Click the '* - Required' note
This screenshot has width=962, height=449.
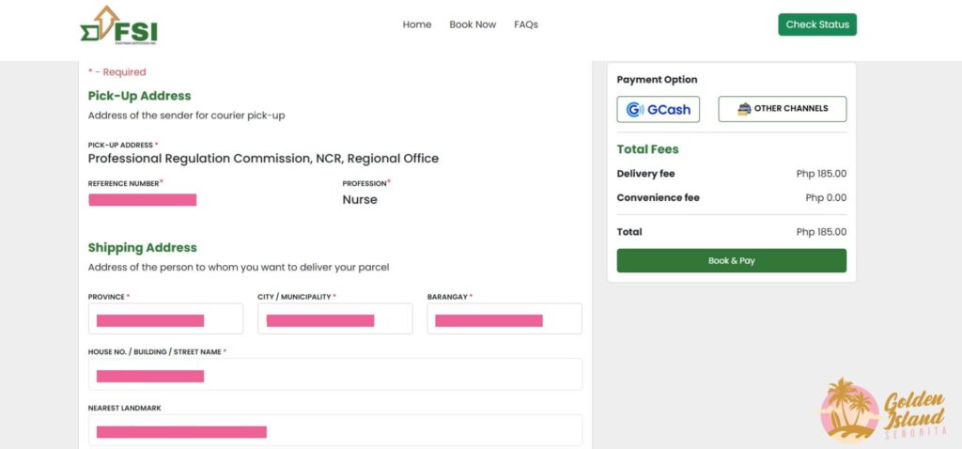pyautogui.click(x=117, y=72)
